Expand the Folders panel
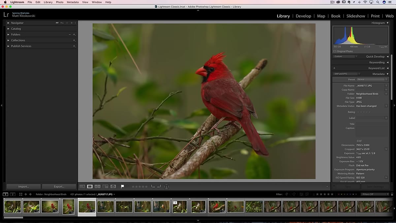Image resolution: width=396 pixels, height=223 pixels. click(x=9, y=34)
